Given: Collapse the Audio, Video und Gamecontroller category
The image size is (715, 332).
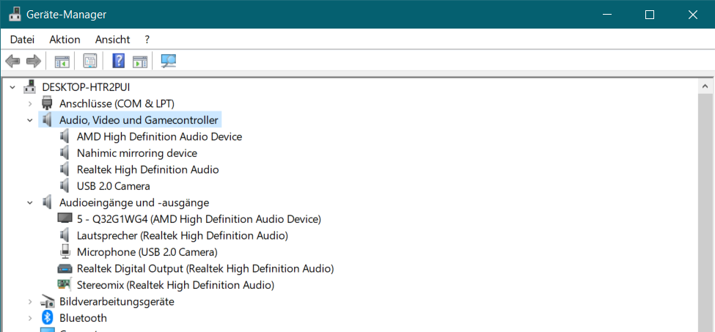Looking at the screenshot, I should coord(30,120).
